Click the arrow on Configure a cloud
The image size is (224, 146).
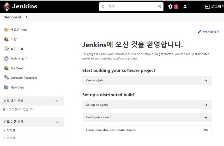[x=206, y=117]
